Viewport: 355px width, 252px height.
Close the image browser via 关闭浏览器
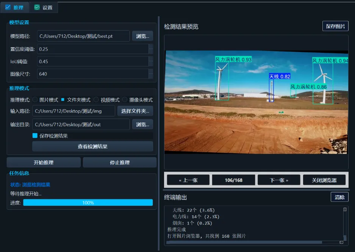(x=324, y=180)
